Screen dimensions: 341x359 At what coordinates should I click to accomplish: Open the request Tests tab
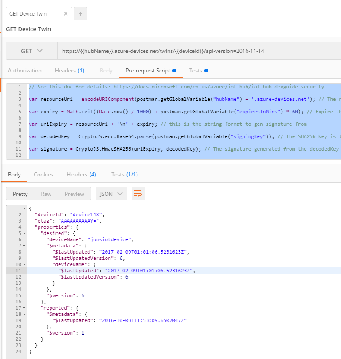pos(198,71)
